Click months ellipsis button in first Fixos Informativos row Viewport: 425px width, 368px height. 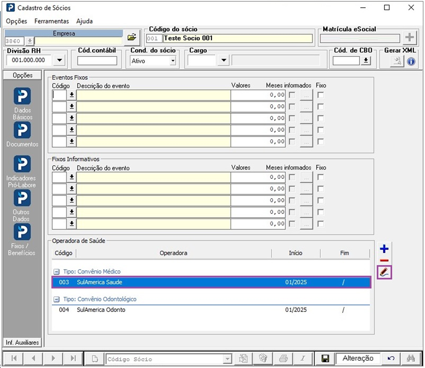tap(306, 177)
